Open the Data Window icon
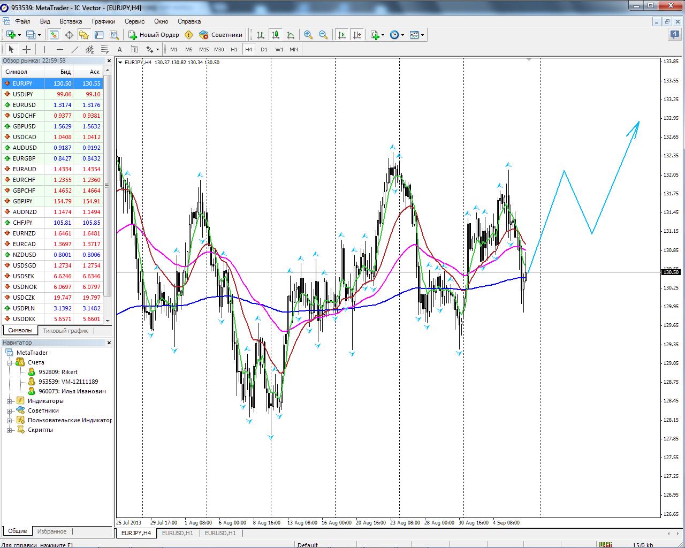 69,35
